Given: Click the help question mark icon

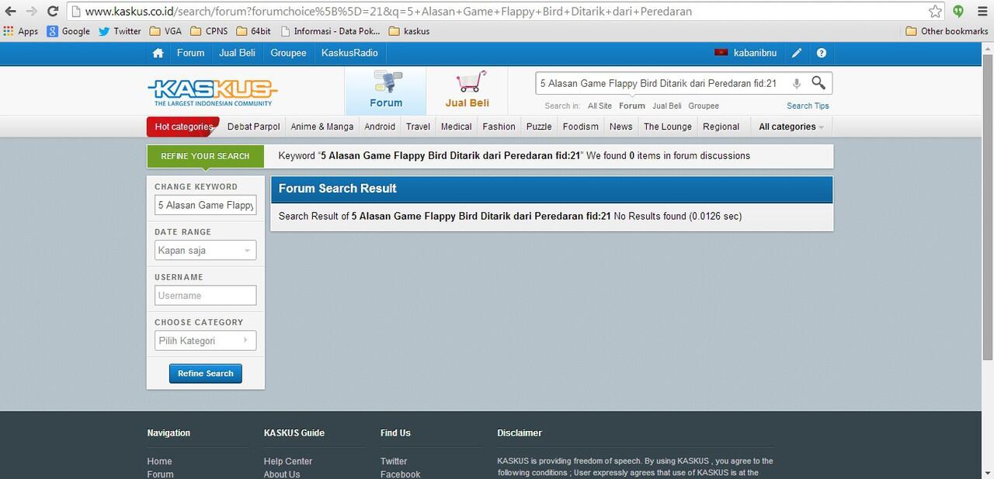Looking at the screenshot, I should (x=822, y=53).
